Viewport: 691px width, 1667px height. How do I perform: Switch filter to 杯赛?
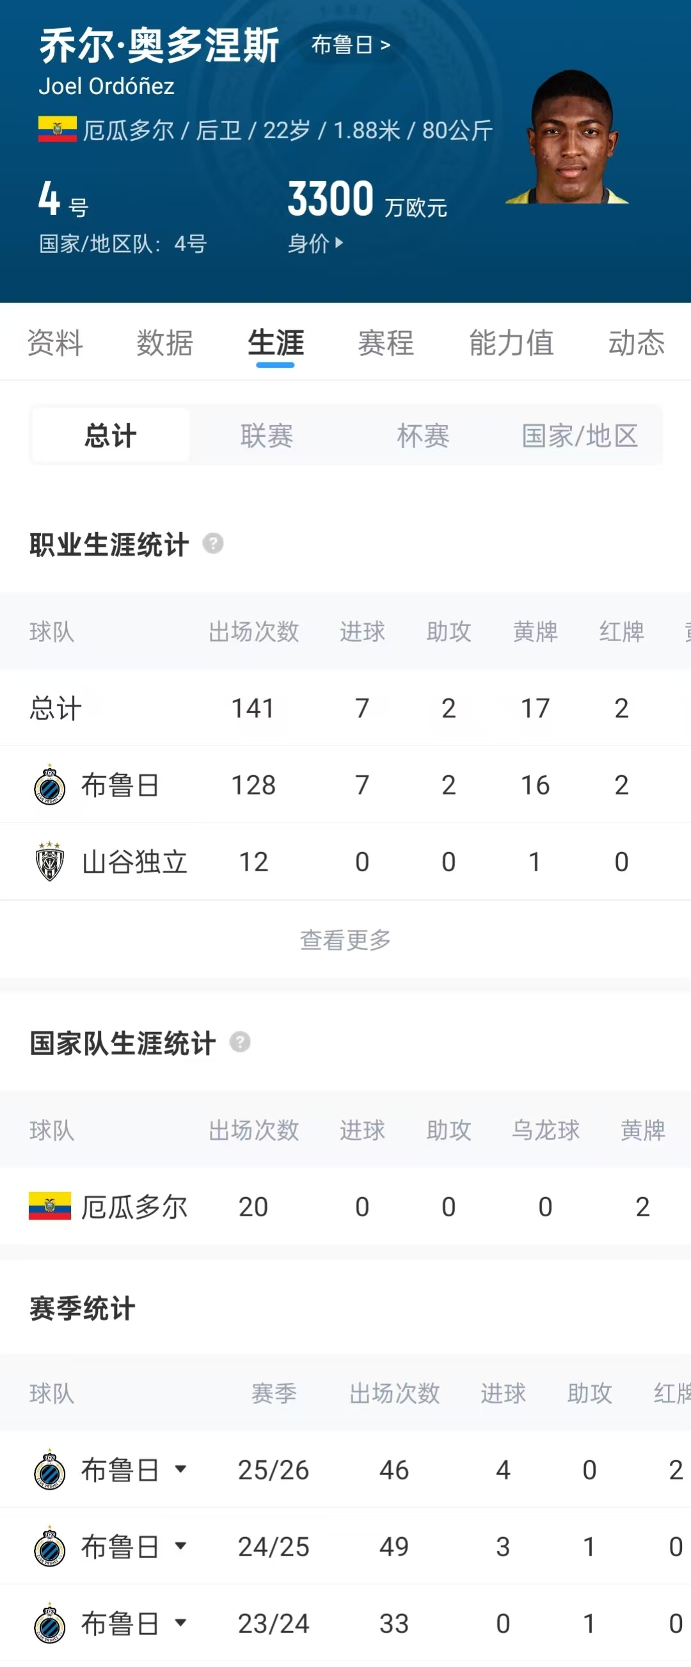pyautogui.click(x=423, y=435)
